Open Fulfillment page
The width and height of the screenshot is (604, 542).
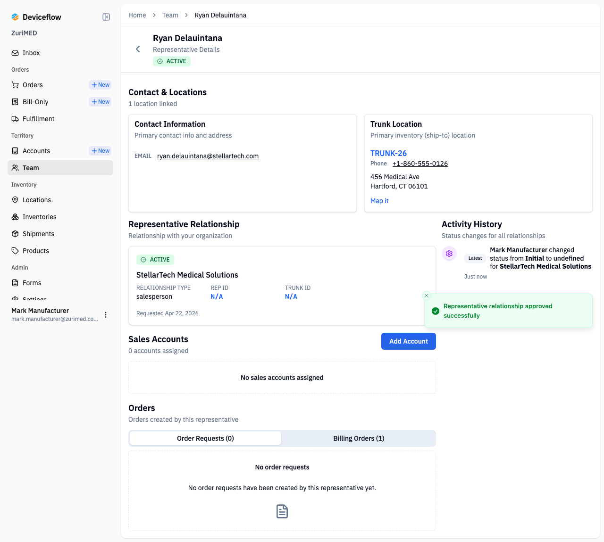pyautogui.click(x=60, y=119)
